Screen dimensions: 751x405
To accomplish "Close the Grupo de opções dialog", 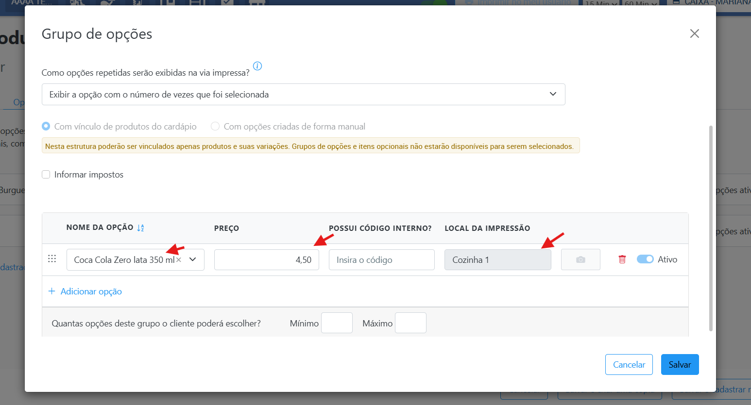I will pos(694,33).
